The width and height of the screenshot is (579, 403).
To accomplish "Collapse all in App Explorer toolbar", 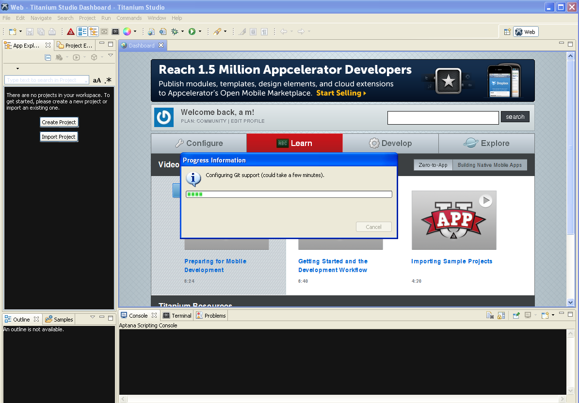I will coord(48,57).
